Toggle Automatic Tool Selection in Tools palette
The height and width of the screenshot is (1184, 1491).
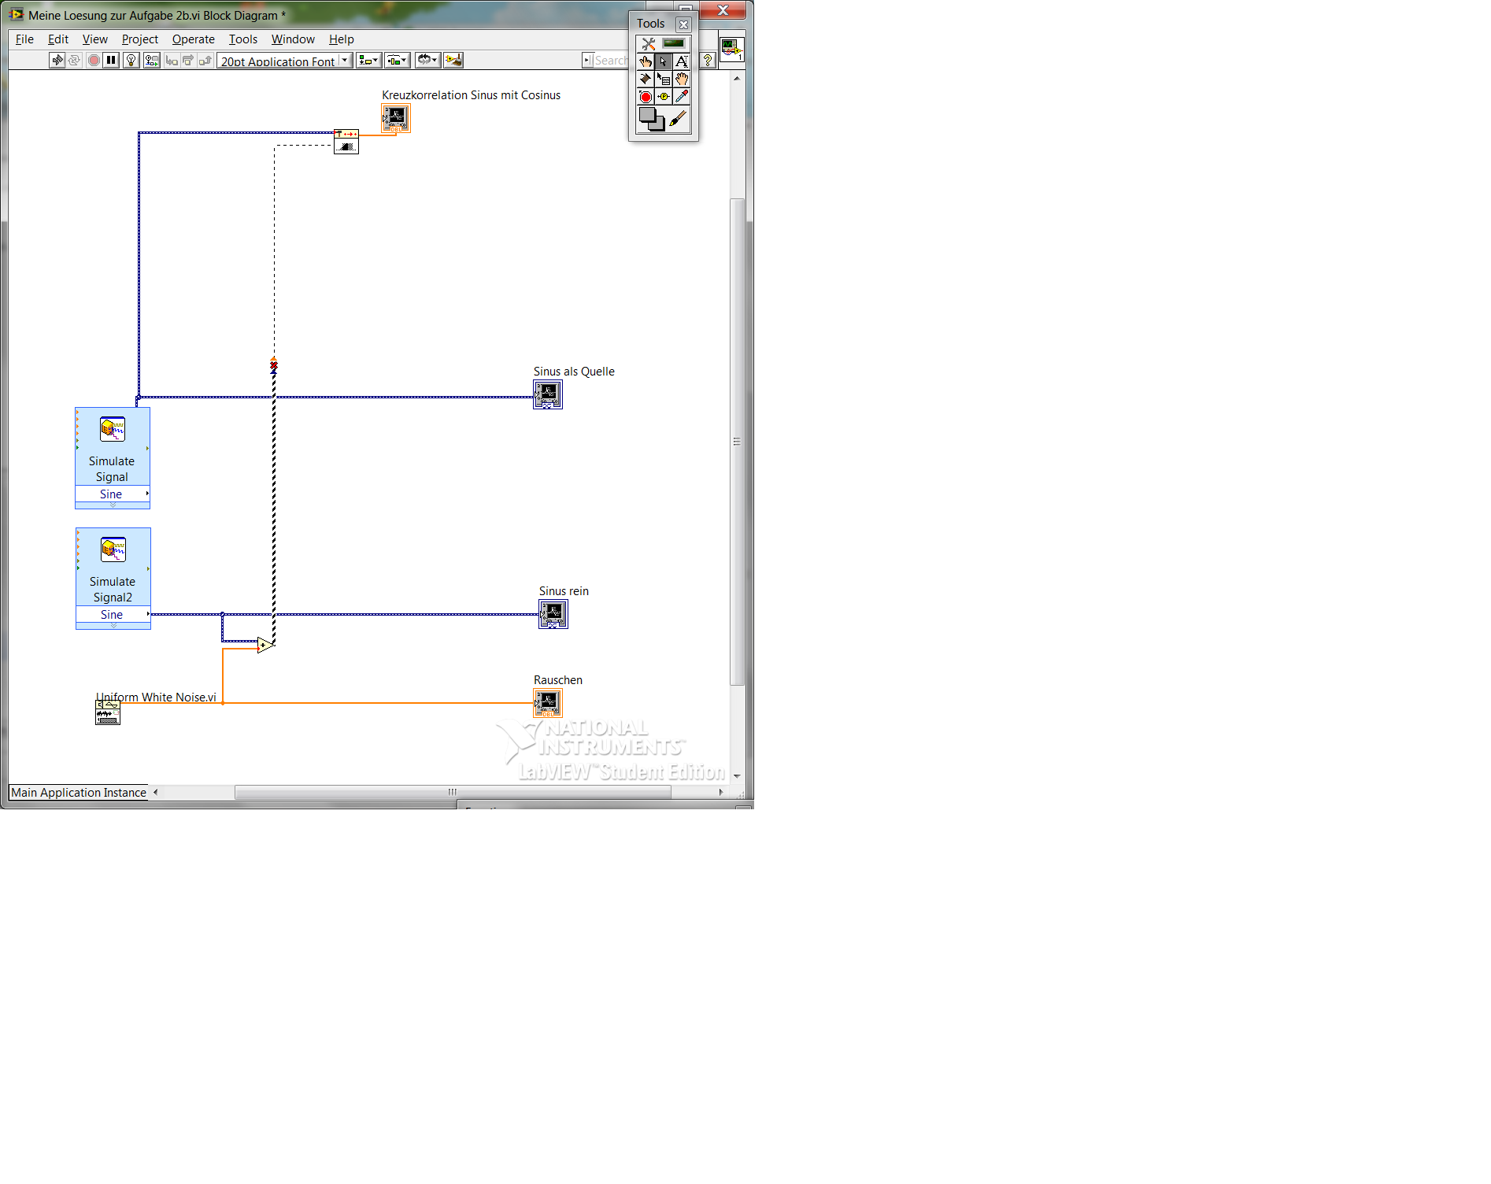(664, 44)
